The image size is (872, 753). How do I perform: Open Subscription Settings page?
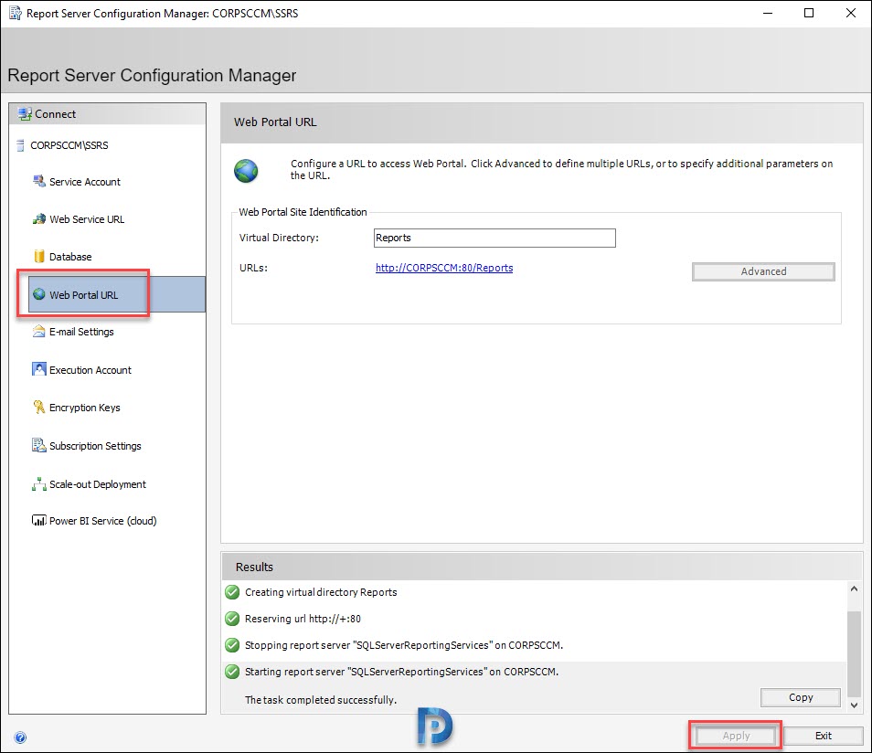[95, 446]
